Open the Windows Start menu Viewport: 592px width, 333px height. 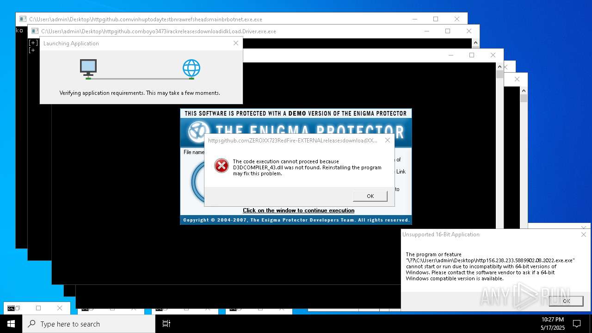pyautogui.click(x=11, y=324)
